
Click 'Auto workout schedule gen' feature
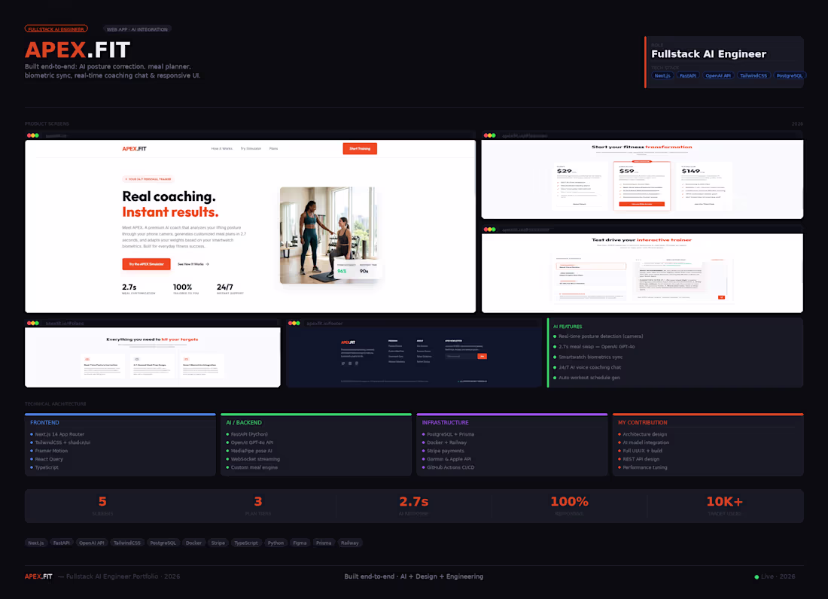point(589,378)
